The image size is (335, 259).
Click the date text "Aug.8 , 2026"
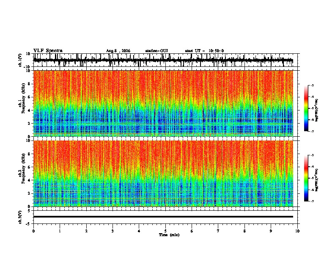(118, 51)
